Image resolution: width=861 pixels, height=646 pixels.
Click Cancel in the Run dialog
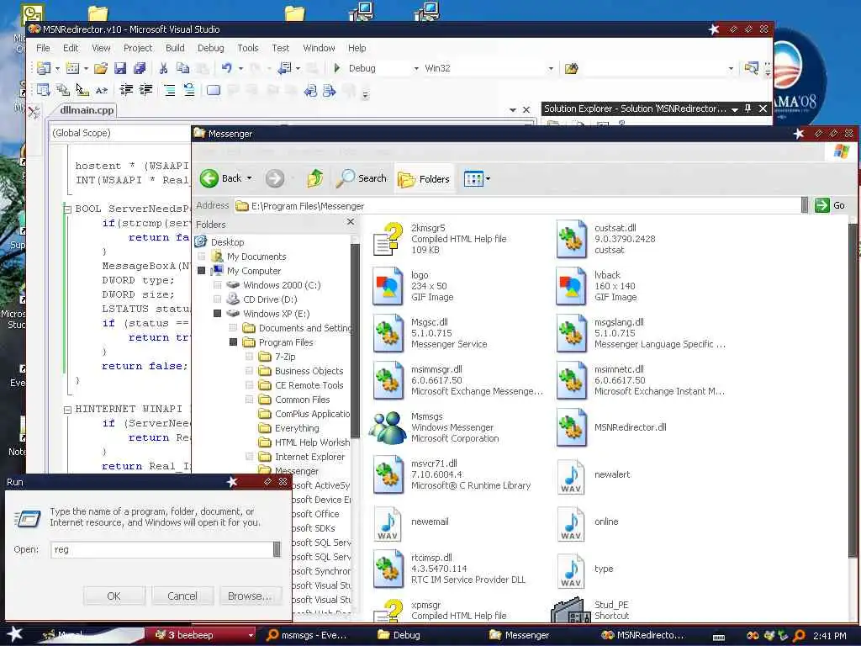[x=182, y=596]
